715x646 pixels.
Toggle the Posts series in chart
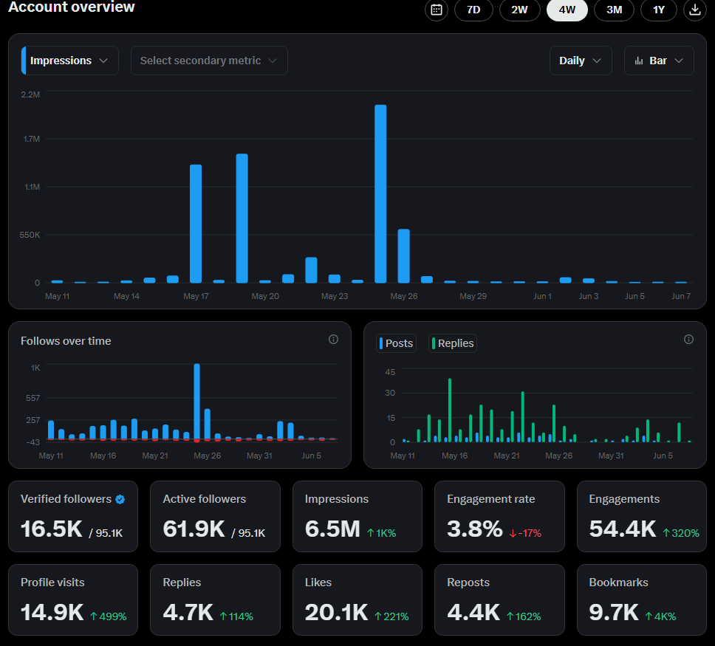click(396, 343)
